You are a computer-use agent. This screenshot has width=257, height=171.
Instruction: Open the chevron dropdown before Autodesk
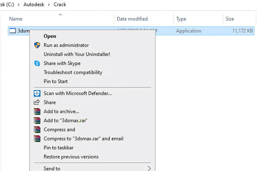19,5
